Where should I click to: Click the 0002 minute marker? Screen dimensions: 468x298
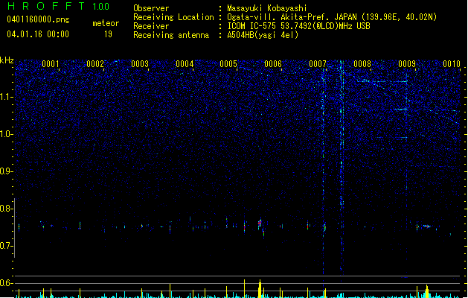[x=95, y=64]
